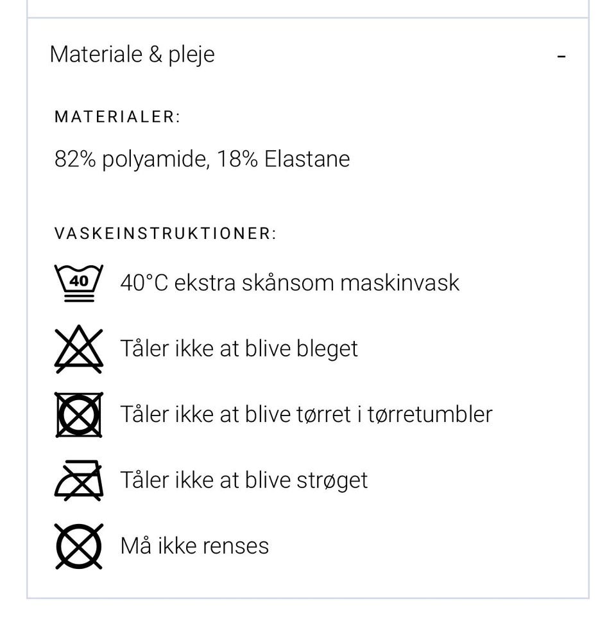The height and width of the screenshot is (621, 616).
Task: Expand the VASKEINSTRUKTIONER heading
Action: pyautogui.click(x=164, y=233)
